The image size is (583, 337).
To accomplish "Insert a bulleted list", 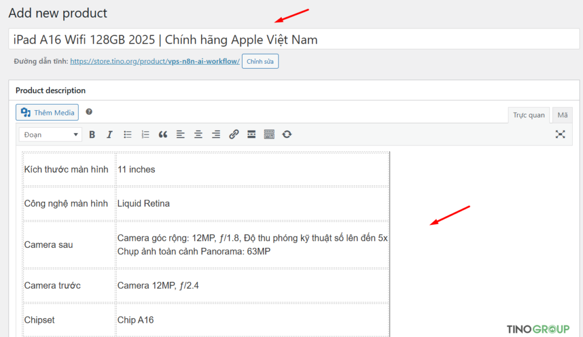I will pyautogui.click(x=128, y=134).
